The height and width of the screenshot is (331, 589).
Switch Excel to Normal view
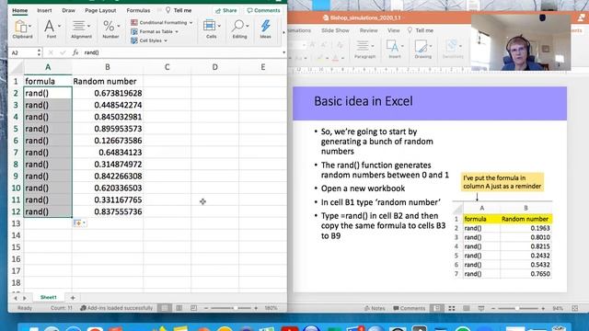(164, 308)
